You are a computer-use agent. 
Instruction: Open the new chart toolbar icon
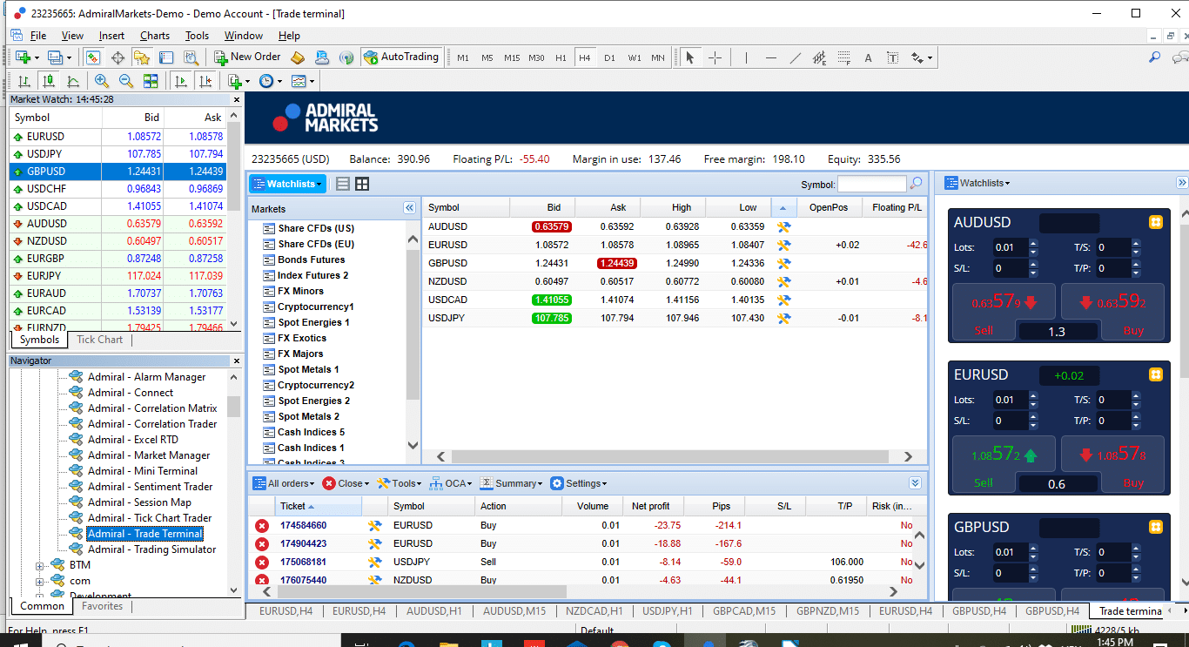tap(24, 57)
